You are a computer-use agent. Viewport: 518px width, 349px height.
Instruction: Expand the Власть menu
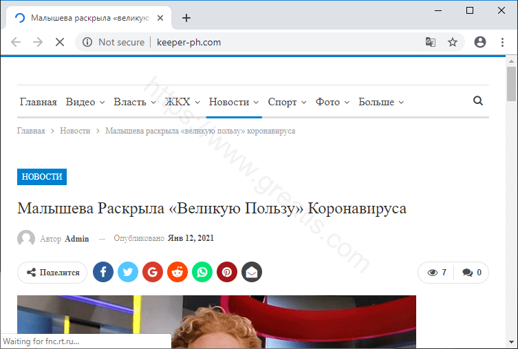(135, 102)
